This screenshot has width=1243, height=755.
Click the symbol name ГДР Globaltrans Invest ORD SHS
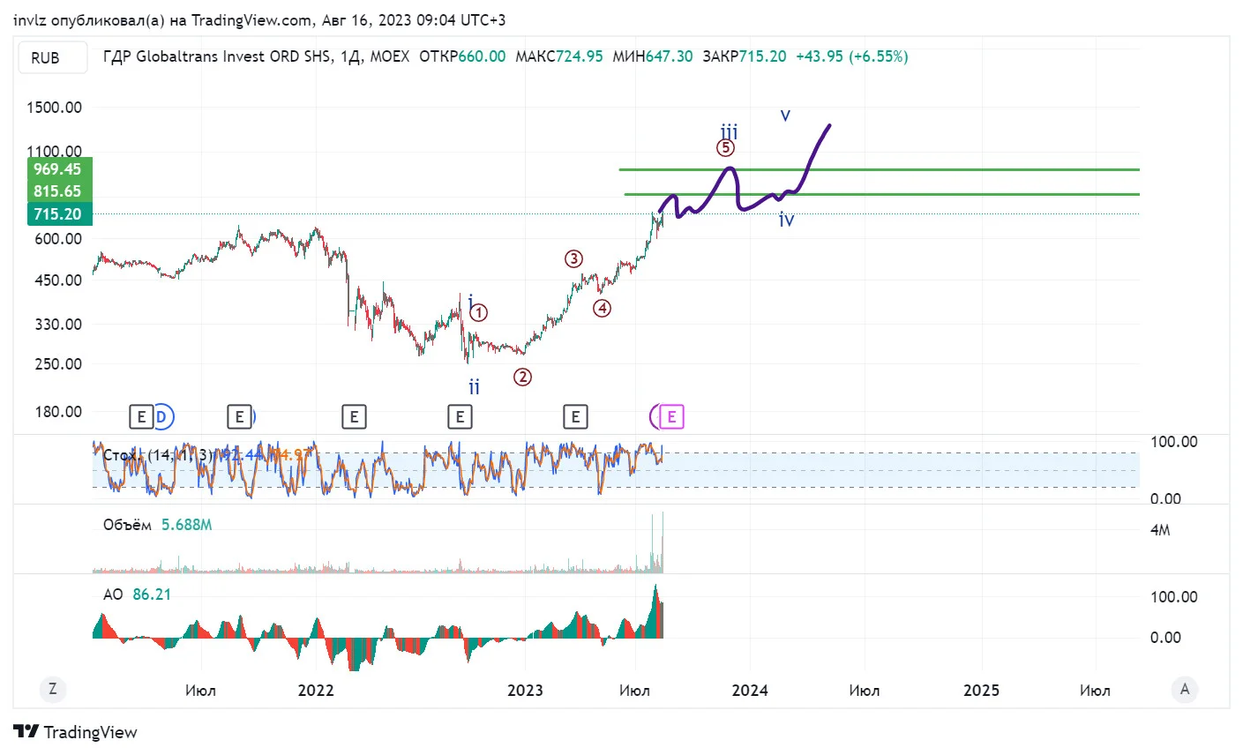(217, 56)
